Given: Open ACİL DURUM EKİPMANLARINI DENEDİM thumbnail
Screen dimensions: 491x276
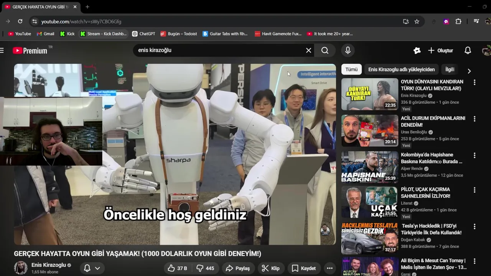Looking at the screenshot, I should pyautogui.click(x=370, y=131).
